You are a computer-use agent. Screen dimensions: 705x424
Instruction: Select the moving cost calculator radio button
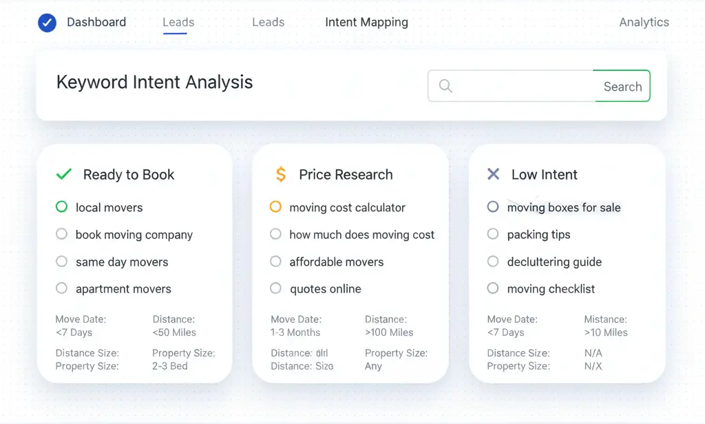pos(275,206)
